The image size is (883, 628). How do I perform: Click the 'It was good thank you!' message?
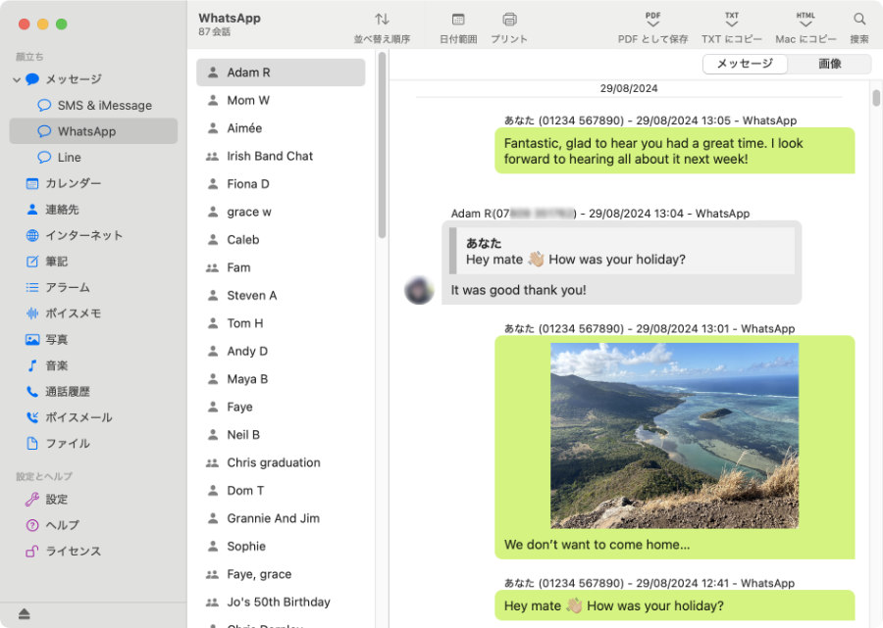pyautogui.click(x=518, y=290)
